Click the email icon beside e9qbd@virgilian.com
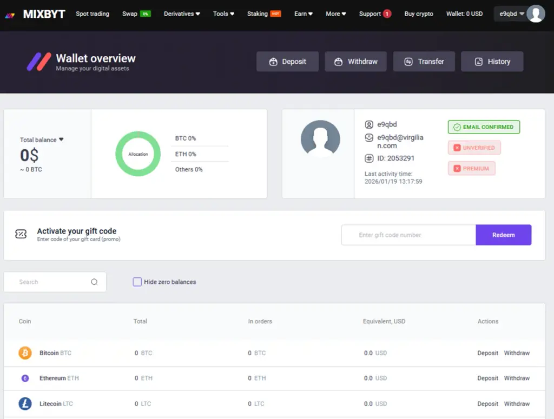The image size is (554, 419). coord(369,137)
